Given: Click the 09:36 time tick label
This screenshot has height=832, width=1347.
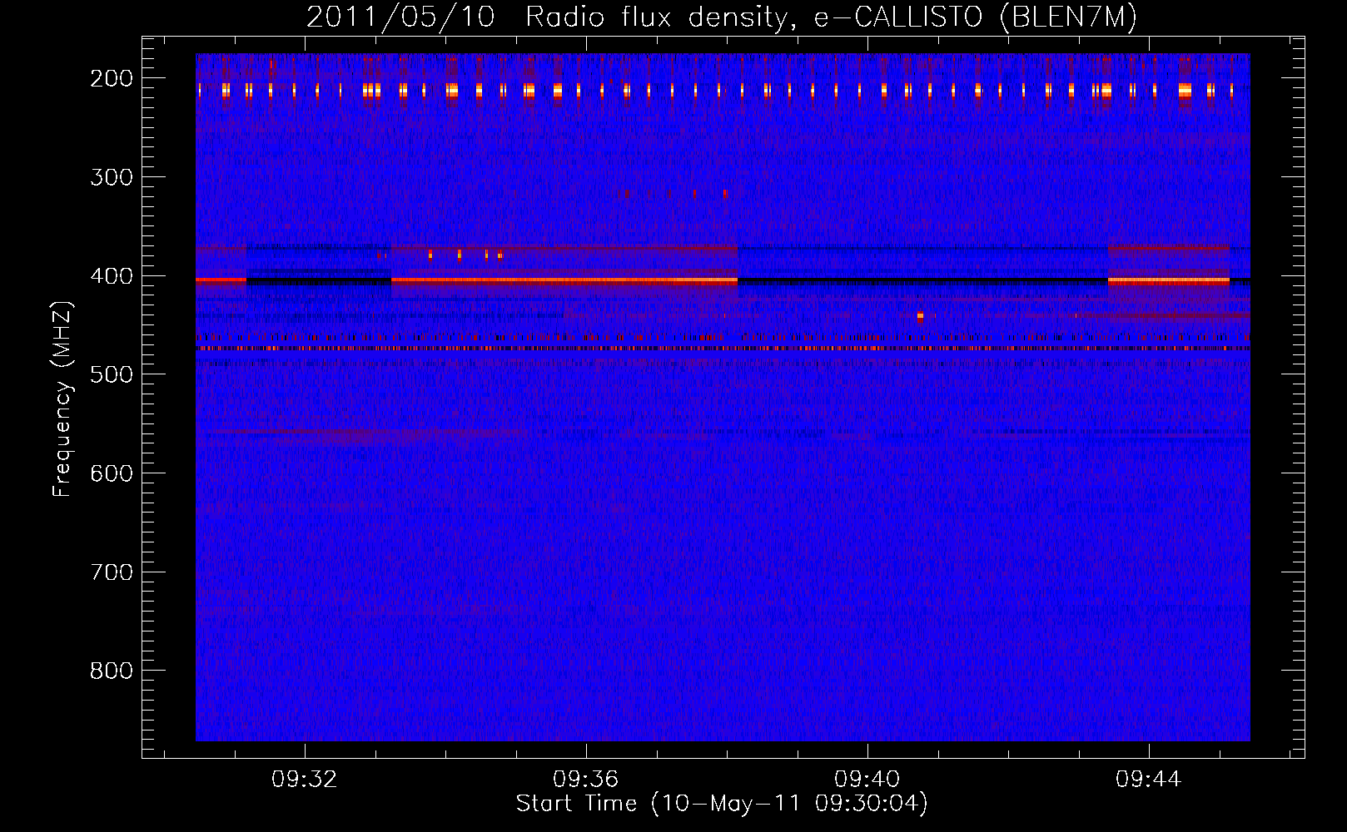Looking at the screenshot, I should [586, 779].
